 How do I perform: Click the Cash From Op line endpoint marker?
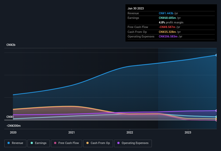pyautogui.click(x=216, y=119)
